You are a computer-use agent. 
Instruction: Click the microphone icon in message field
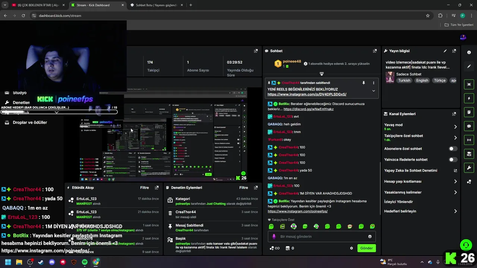pyautogui.click(x=274, y=236)
